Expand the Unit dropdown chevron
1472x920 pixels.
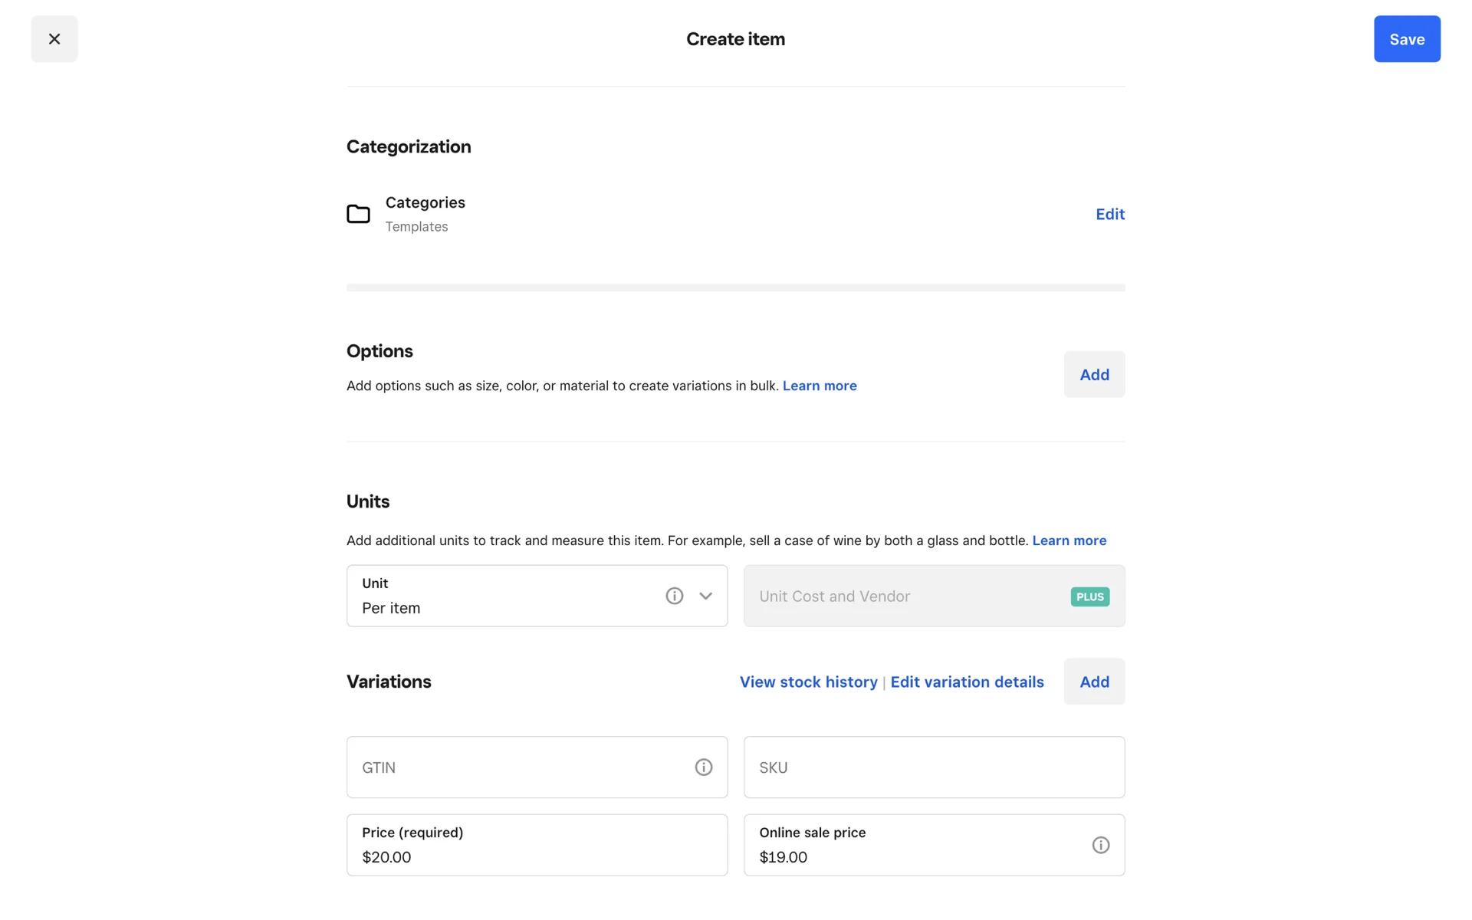pos(705,596)
